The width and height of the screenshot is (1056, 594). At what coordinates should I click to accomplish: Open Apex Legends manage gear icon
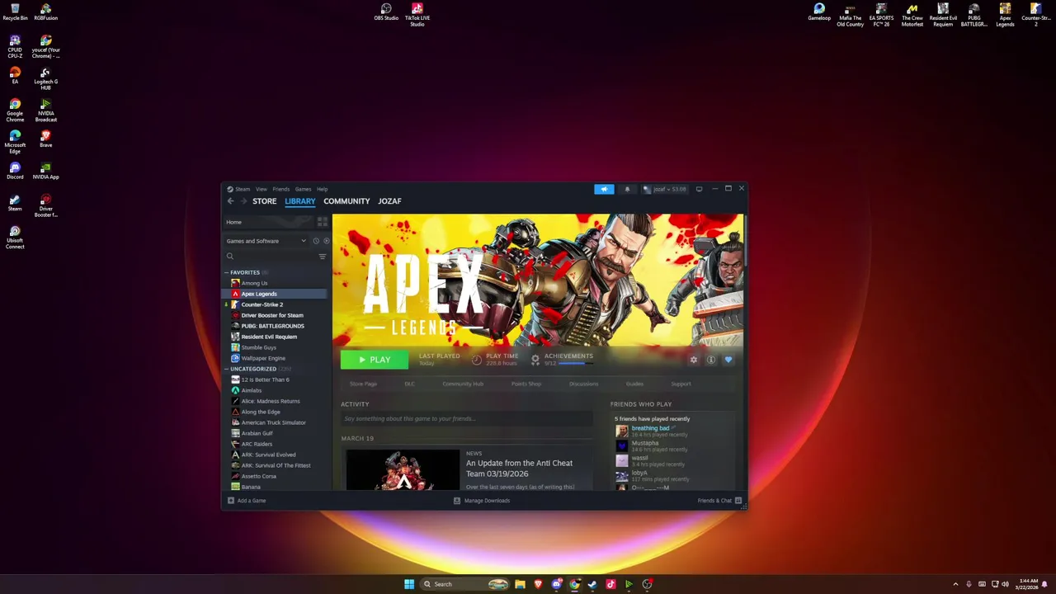pos(694,360)
